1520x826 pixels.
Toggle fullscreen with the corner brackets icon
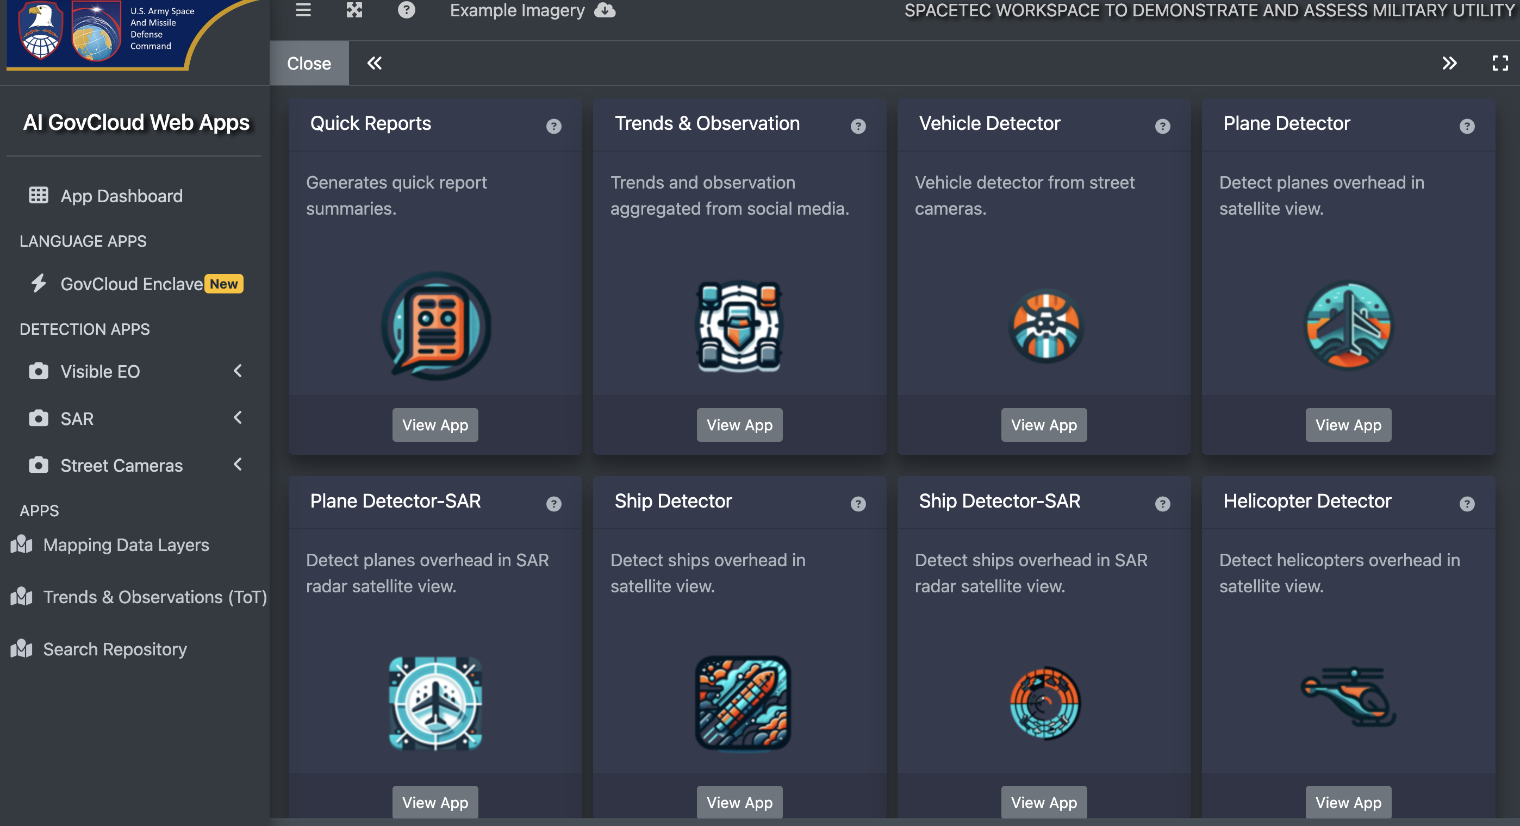click(x=1500, y=63)
